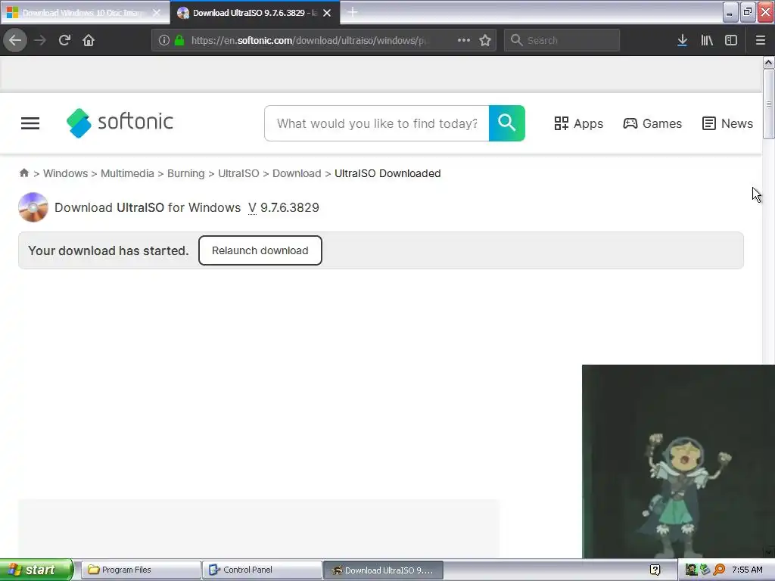Open the Firefox hamburger menu
The width and height of the screenshot is (775, 581).
coord(761,40)
